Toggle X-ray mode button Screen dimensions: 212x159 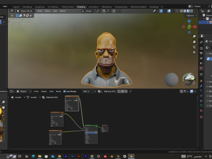tap(177, 11)
